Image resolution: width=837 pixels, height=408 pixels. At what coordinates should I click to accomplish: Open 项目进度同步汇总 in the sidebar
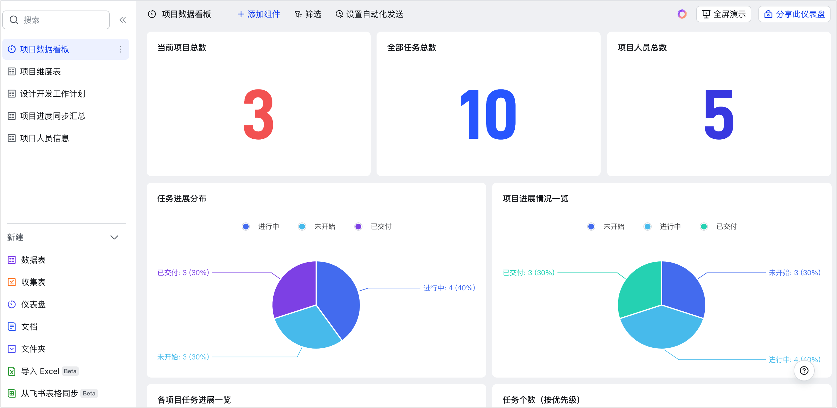(x=66, y=116)
